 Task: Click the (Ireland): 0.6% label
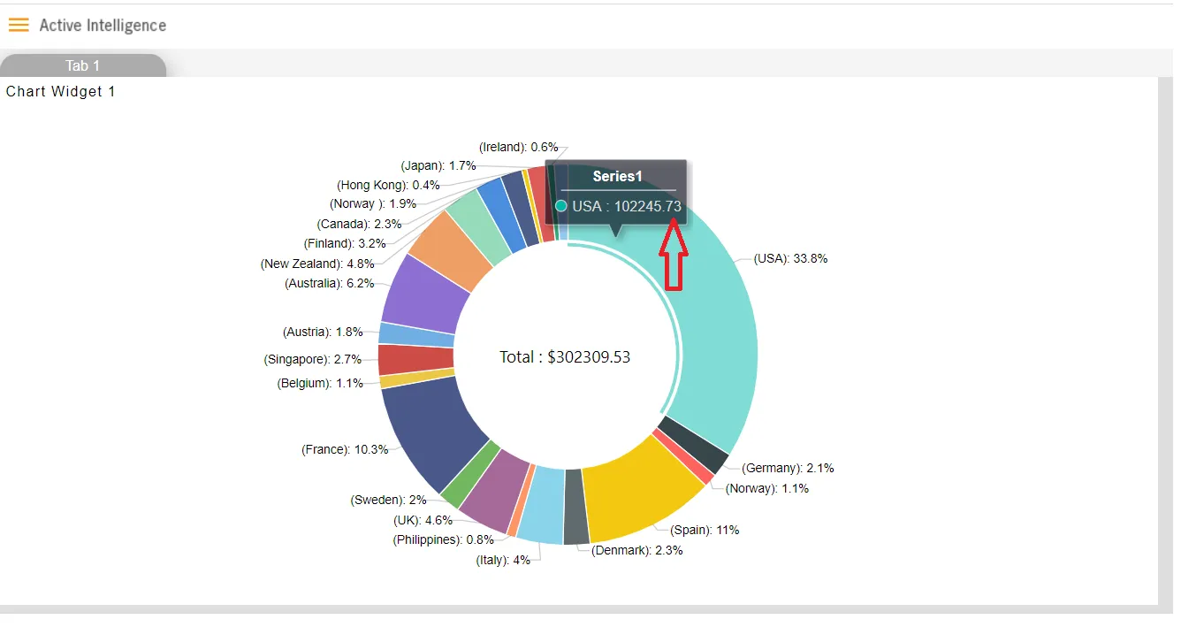[x=519, y=147]
